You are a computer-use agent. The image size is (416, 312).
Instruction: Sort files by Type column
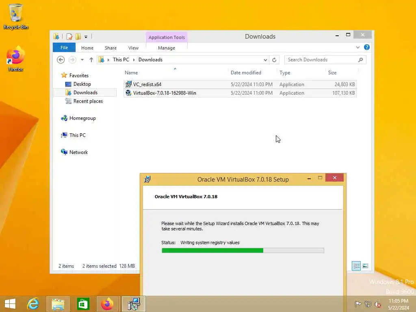click(x=285, y=73)
